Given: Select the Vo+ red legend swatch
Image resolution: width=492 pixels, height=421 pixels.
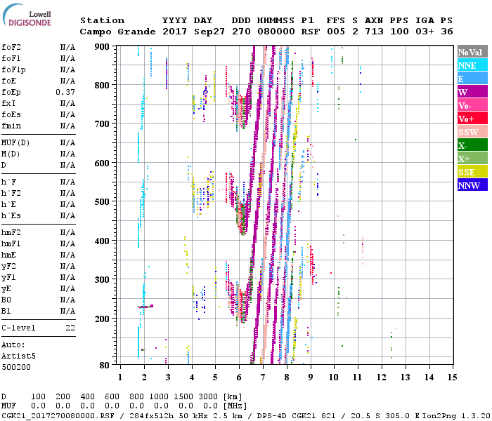Looking at the screenshot, I should point(472,119).
